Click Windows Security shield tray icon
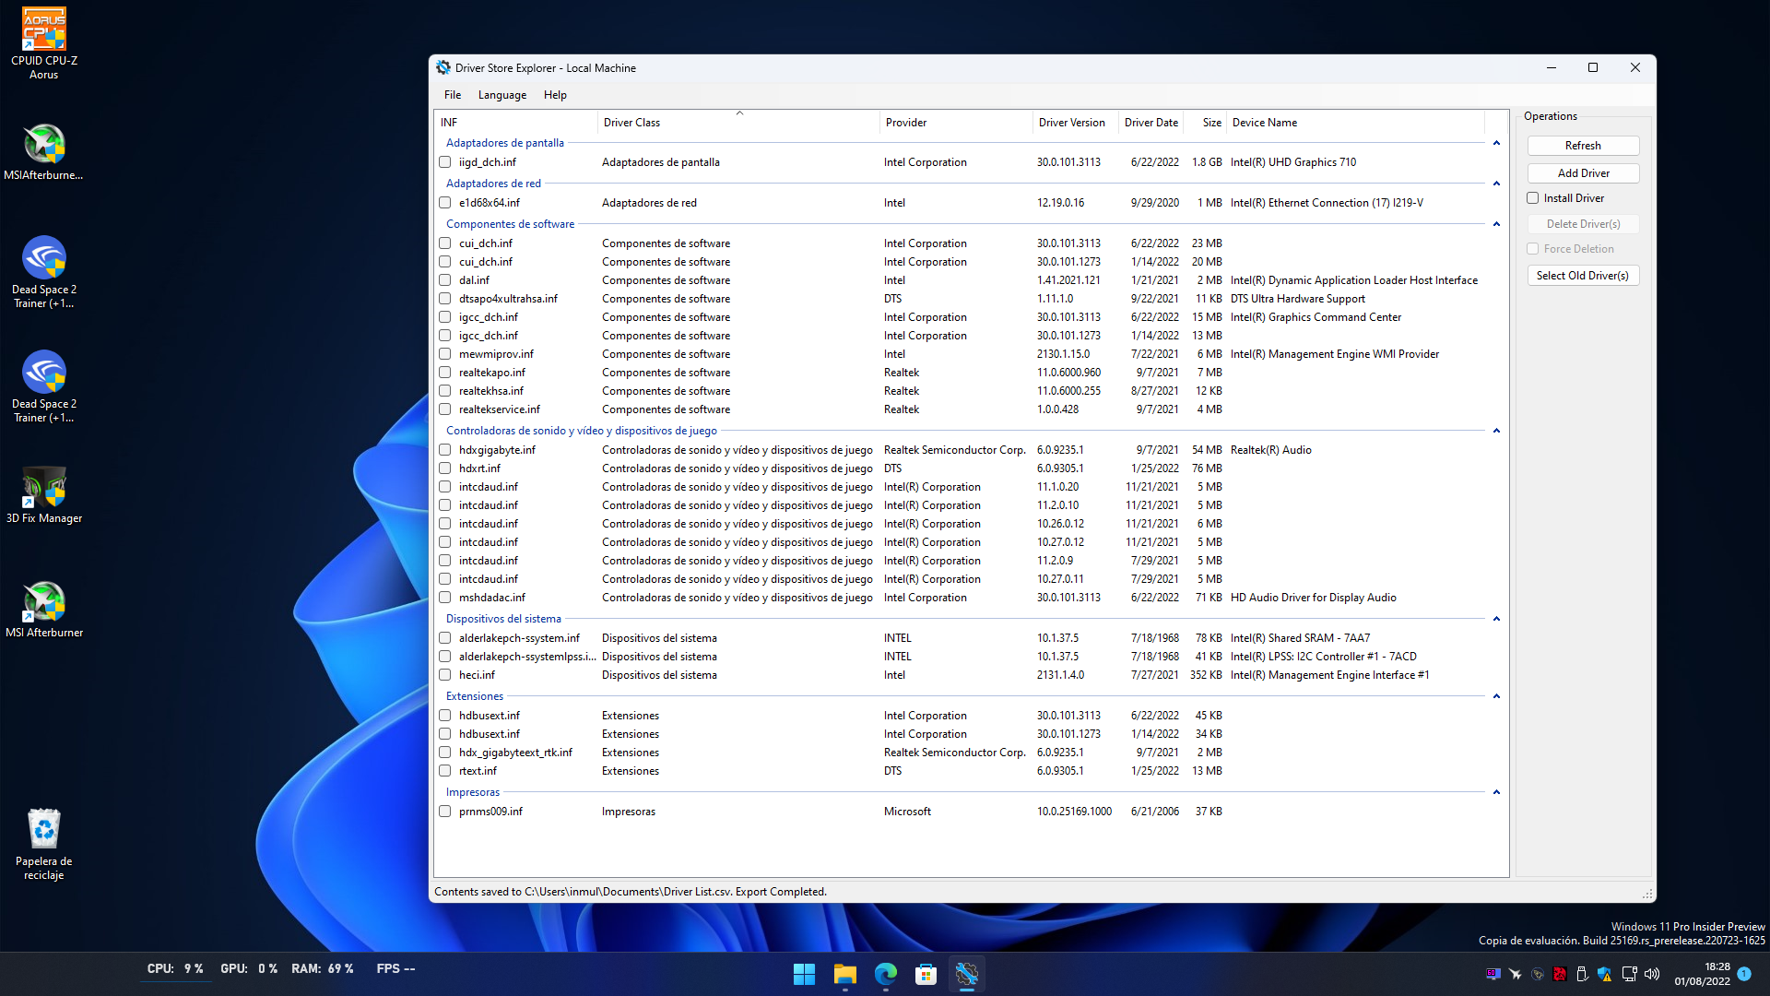1770x996 pixels. (x=1605, y=974)
